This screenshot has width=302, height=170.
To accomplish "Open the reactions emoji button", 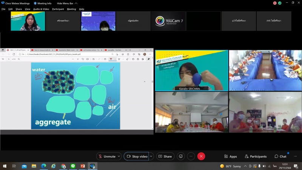I will pos(181,156).
